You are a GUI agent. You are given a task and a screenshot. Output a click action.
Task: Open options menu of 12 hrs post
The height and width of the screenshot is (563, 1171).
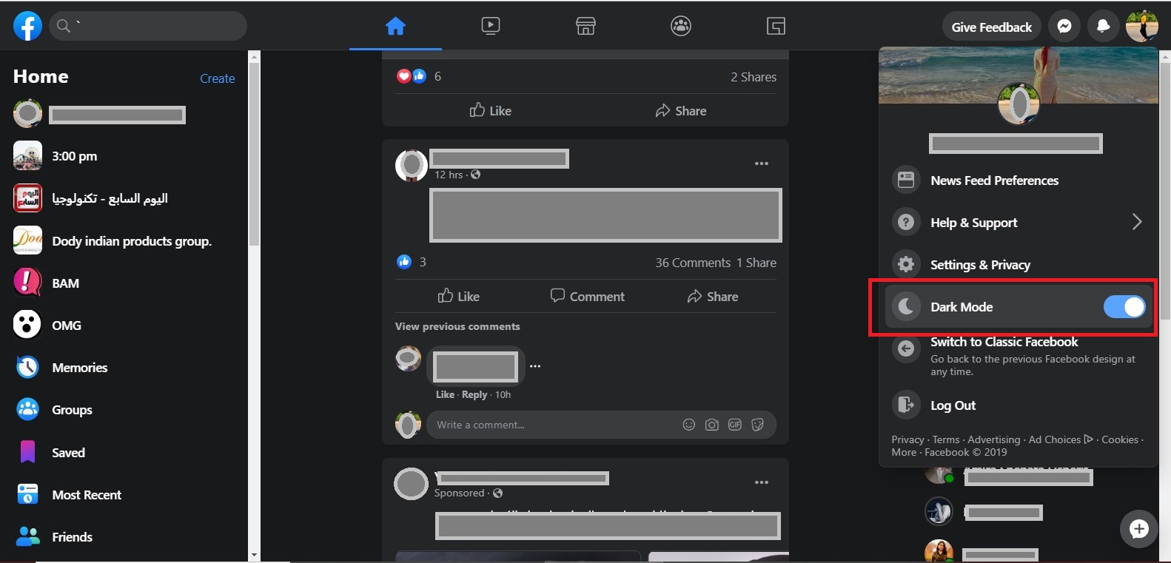762,163
